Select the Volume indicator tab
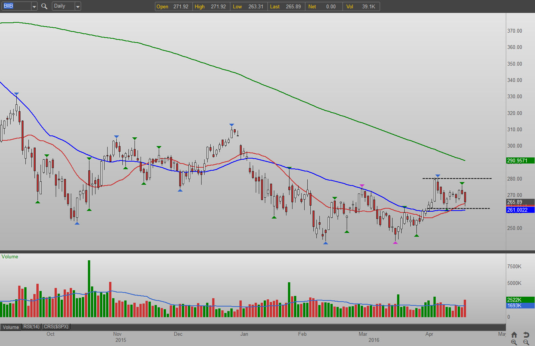535x346 pixels. pyautogui.click(x=11, y=327)
